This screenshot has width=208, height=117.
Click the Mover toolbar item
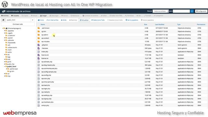[x=34, y=16]
